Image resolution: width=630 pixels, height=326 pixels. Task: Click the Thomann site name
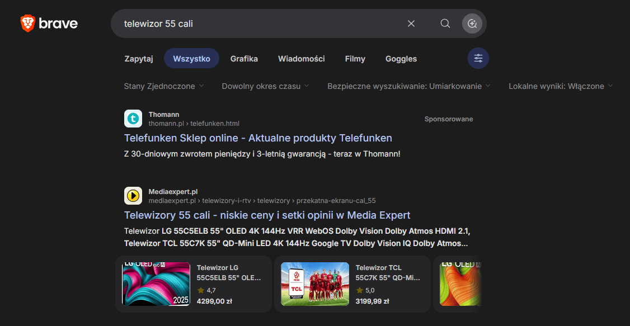click(164, 115)
